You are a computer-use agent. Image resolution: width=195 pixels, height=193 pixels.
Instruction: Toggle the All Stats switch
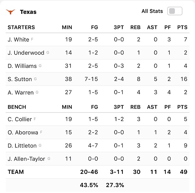click(175, 11)
